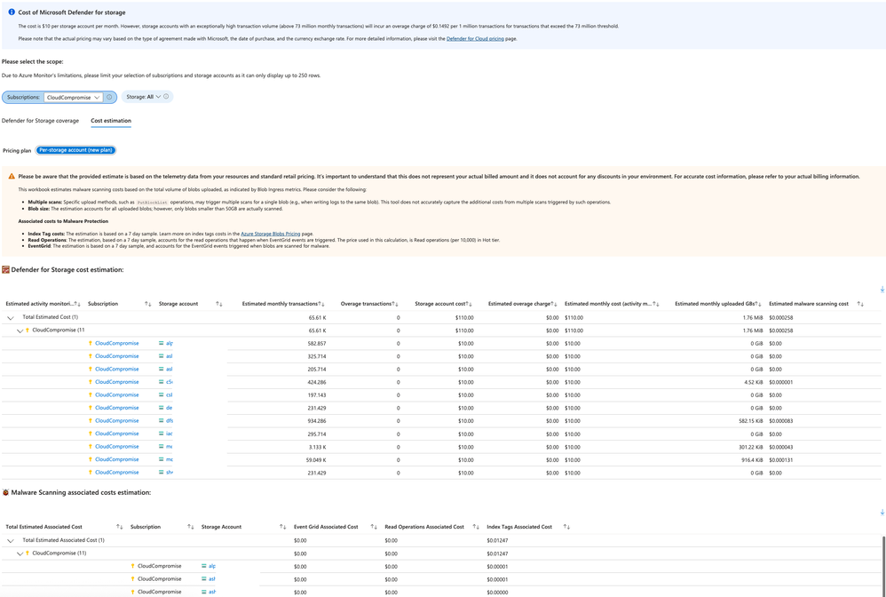
Task: Select the Per-storage account (new plan) pricing option
Action: (x=75, y=150)
